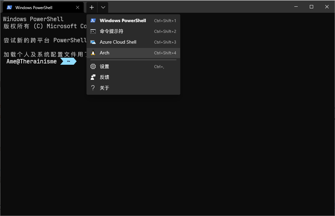Click the 设置 gear icon
This screenshot has height=216, width=335.
[x=93, y=66]
